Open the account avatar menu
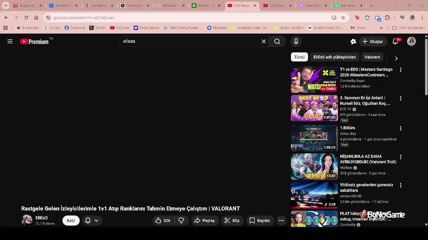Screen dimensions: 428x240 point(412,41)
